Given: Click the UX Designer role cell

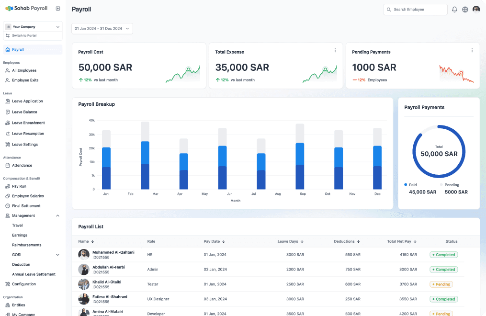Looking at the screenshot, I should click(158, 299).
